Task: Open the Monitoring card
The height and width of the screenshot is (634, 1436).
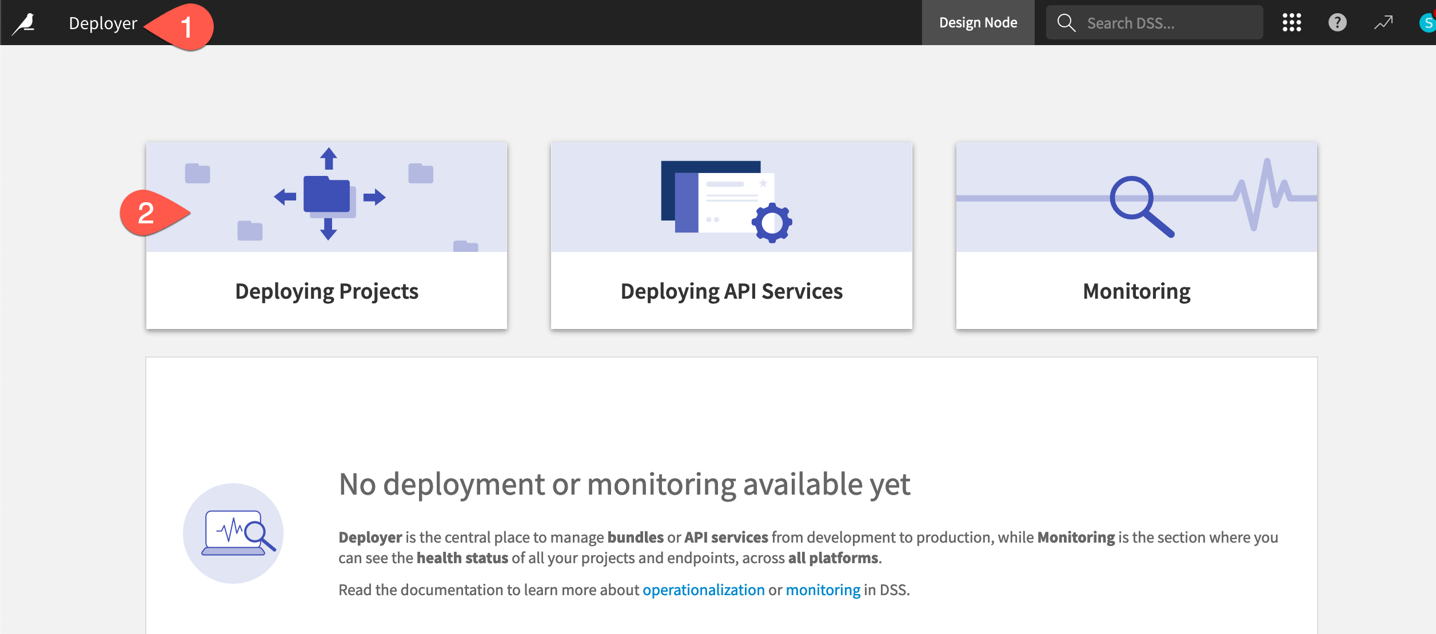Action: pyautogui.click(x=1136, y=235)
